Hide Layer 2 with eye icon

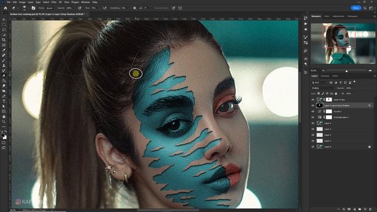click(313, 135)
